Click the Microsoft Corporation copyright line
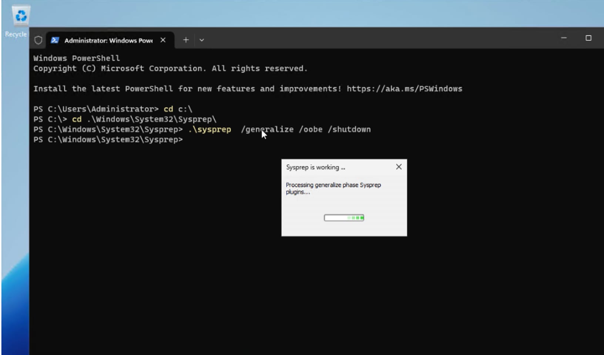The width and height of the screenshot is (604, 355). tap(170, 68)
